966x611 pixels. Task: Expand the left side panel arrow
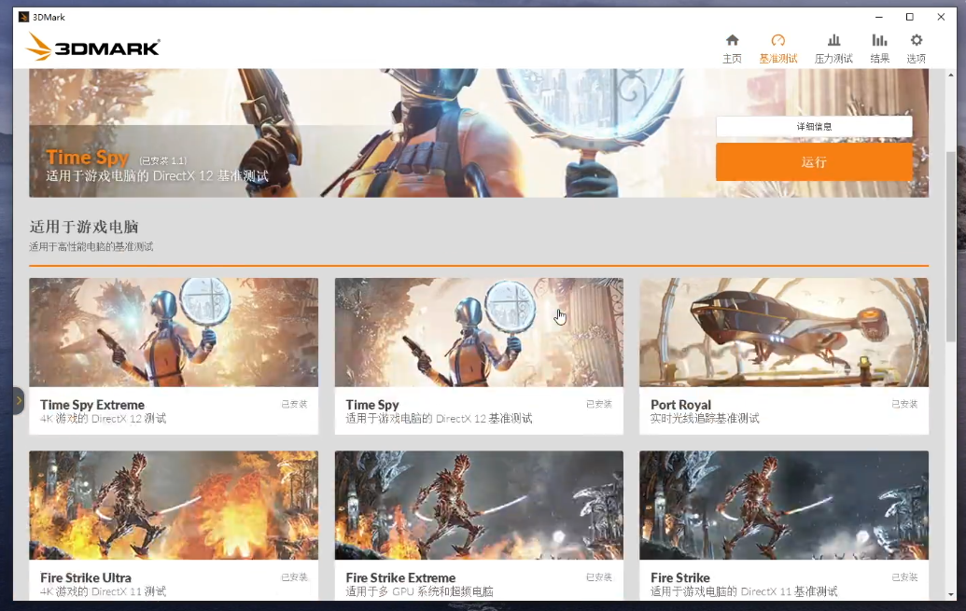(19, 400)
